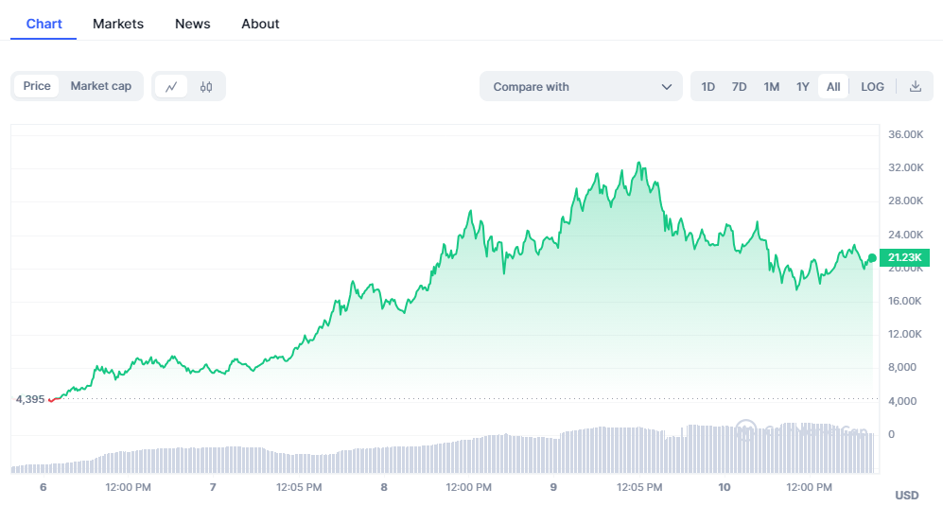The image size is (943, 506).
Task: Select the Chart tab
Action: 44,24
